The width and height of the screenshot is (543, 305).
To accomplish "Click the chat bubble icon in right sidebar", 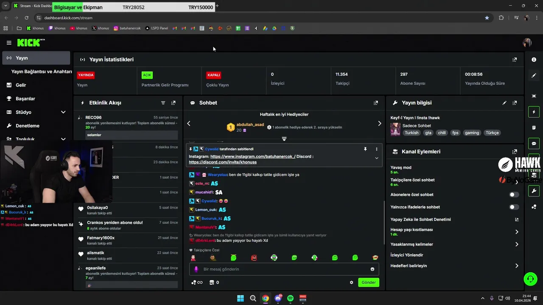I will [534, 144].
